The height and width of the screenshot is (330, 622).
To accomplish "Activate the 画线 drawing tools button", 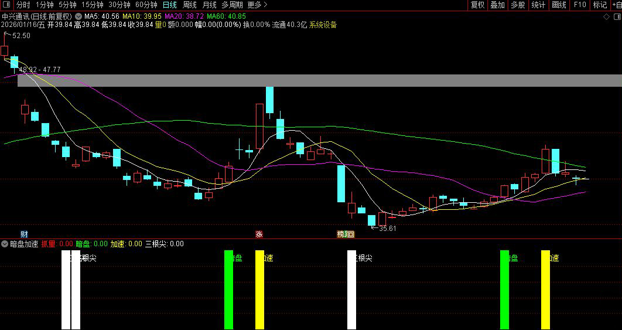I will tap(559, 5).
